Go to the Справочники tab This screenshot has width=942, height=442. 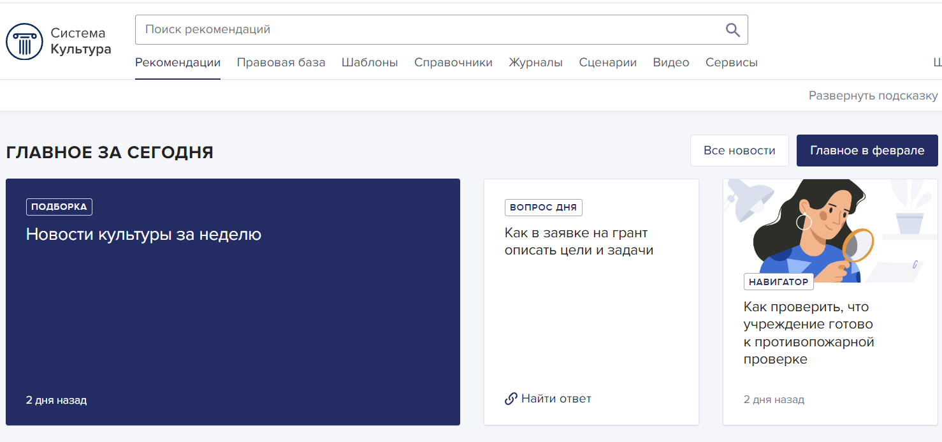[x=453, y=63]
